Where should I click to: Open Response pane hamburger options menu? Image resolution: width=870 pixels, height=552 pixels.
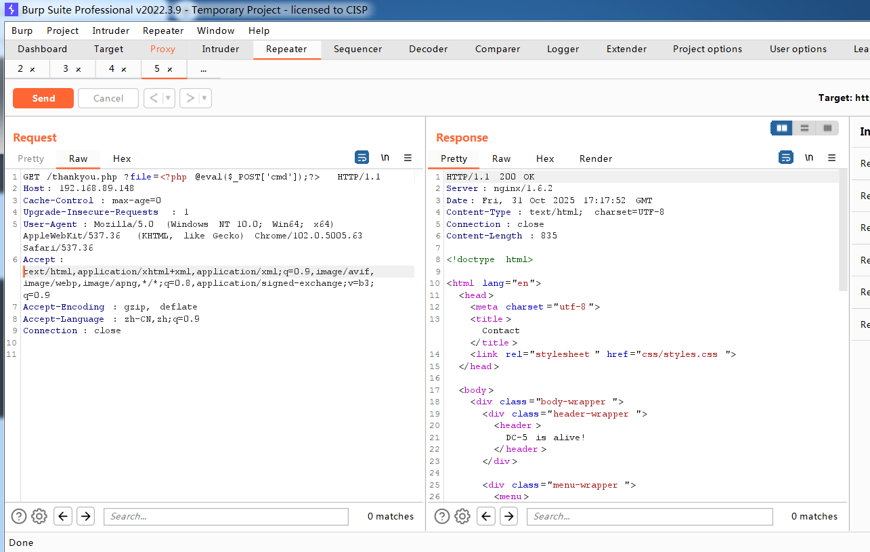pos(831,158)
